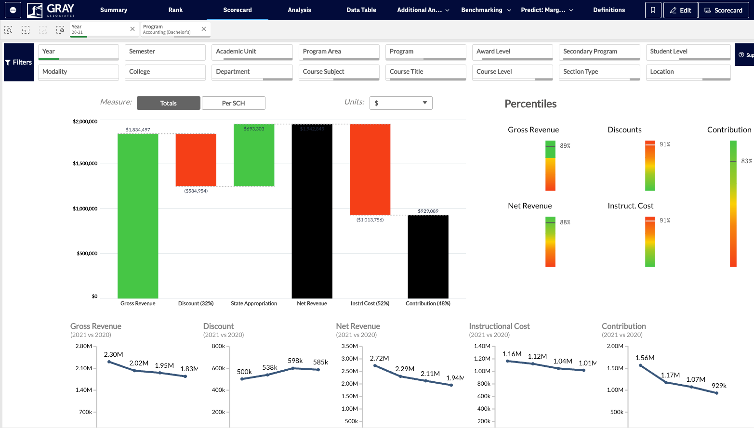754x428 pixels.
Task: Remove the Accounting program selection
Action: (204, 29)
